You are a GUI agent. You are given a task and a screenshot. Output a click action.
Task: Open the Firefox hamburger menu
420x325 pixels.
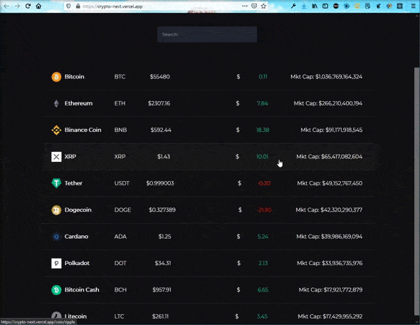click(414, 6)
